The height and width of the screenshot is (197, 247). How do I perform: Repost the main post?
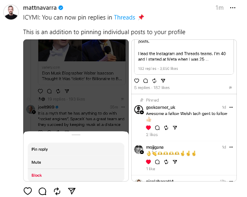point(57,191)
